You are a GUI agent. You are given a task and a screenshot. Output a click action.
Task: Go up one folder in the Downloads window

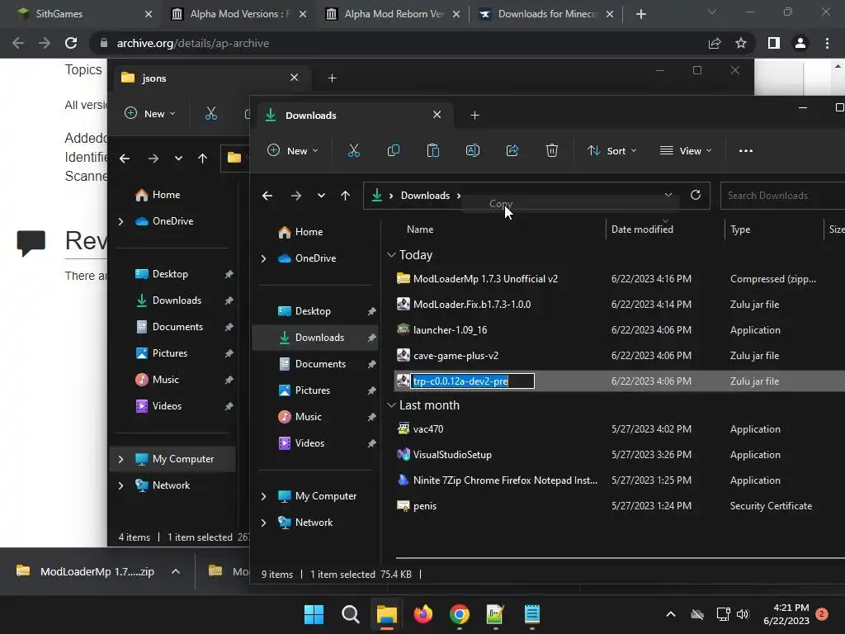point(346,196)
